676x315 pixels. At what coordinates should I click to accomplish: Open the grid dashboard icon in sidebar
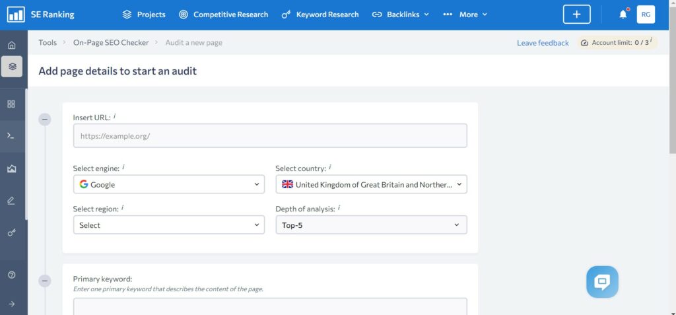point(12,104)
